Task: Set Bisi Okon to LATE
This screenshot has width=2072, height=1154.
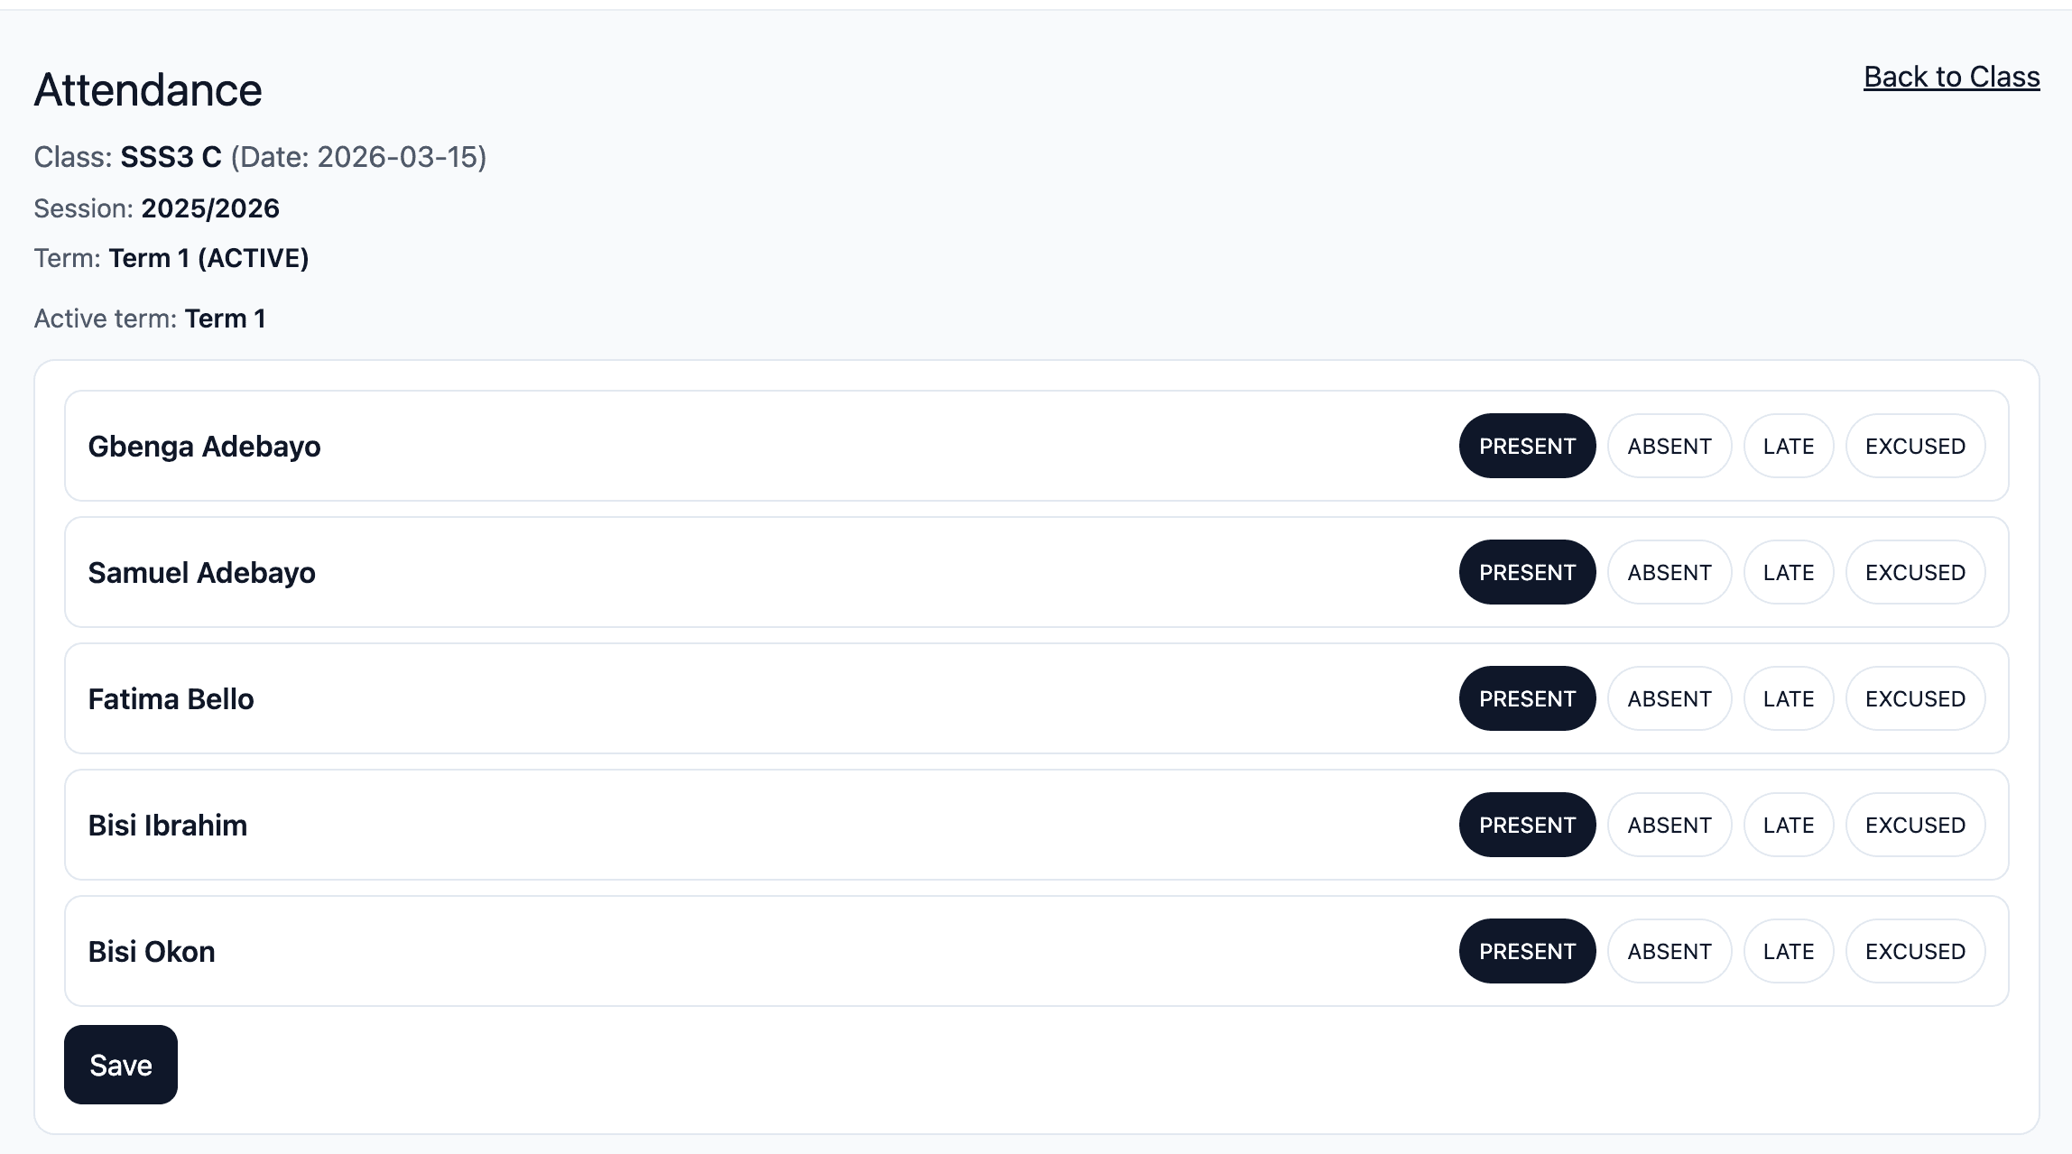Action: pyautogui.click(x=1788, y=951)
